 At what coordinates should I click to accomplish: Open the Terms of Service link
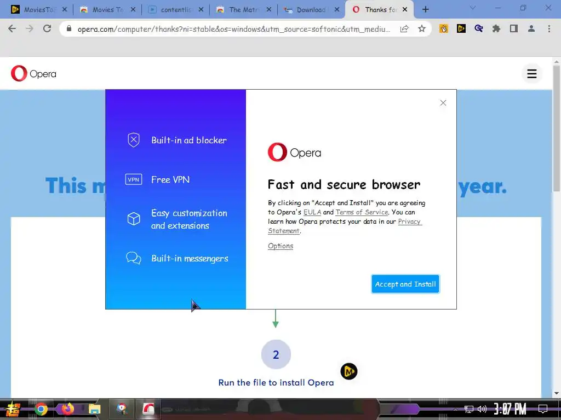pyautogui.click(x=362, y=212)
